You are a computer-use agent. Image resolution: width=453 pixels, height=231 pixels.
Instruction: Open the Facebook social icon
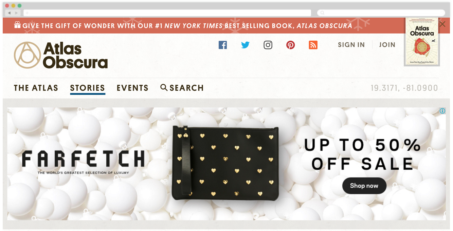tap(223, 45)
